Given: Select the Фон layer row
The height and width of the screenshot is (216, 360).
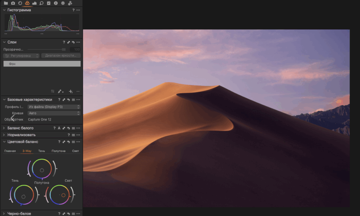Looking at the screenshot, I should (x=42, y=64).
